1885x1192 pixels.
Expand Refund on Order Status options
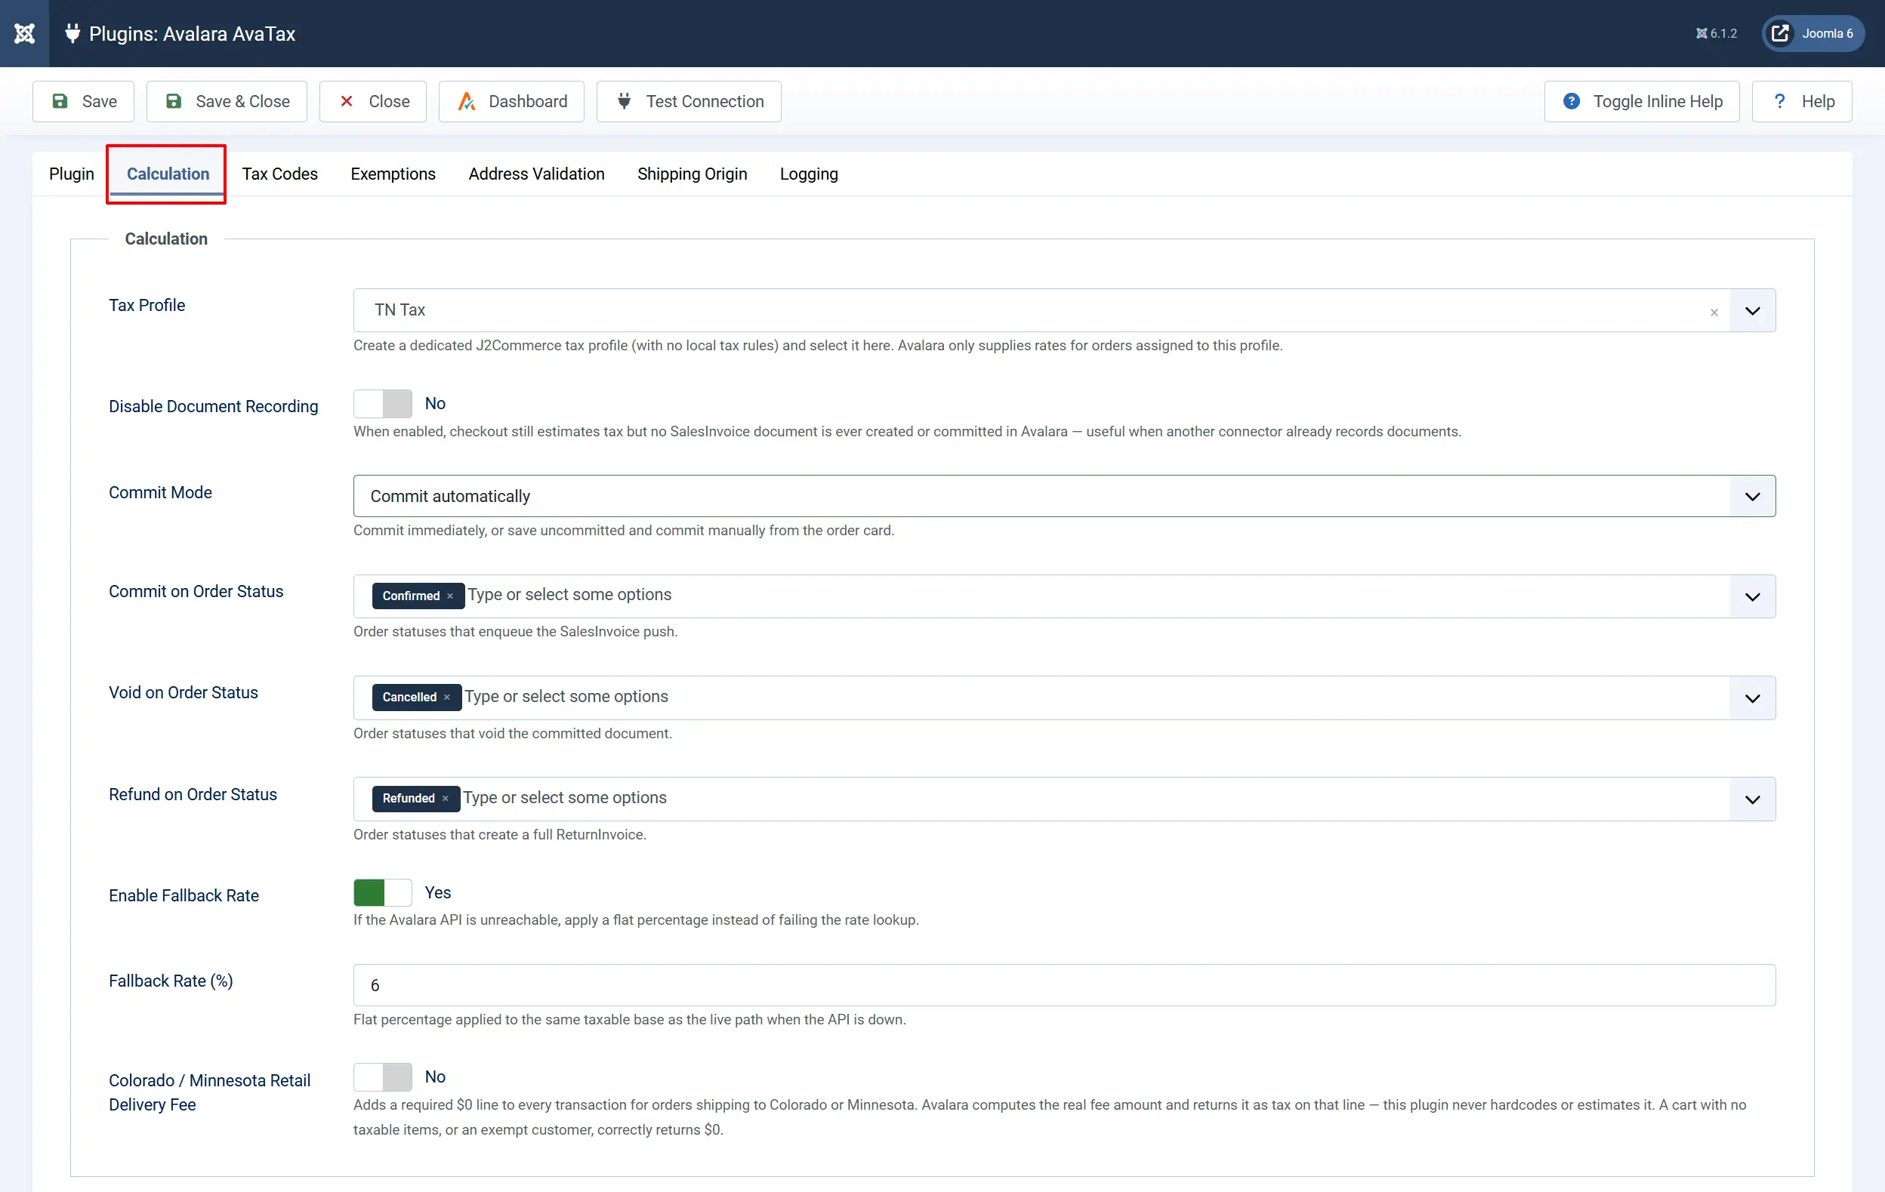click(x=1752, y=799)
